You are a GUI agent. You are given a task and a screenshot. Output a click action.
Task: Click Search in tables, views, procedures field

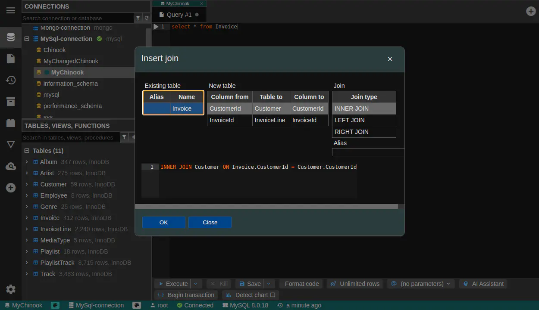coord(70,137)
